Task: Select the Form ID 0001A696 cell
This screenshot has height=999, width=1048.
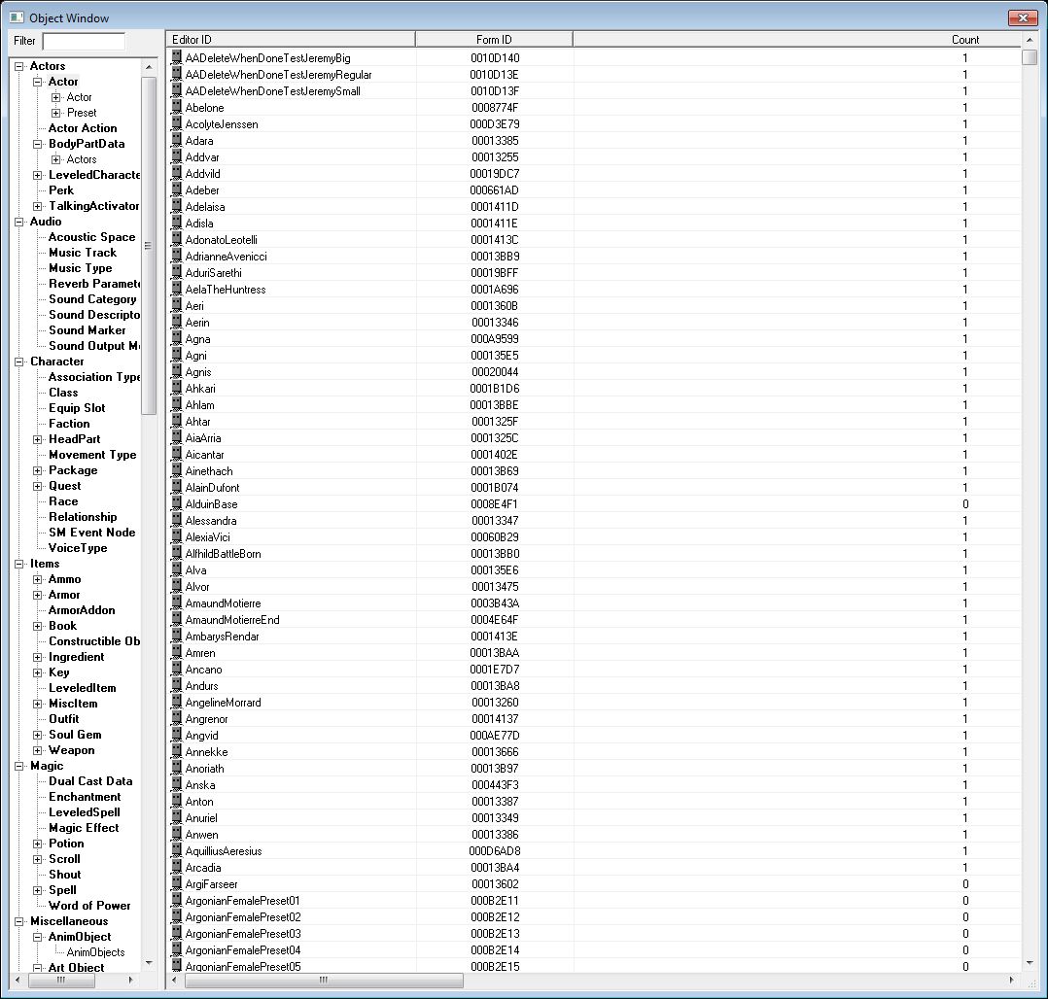Action: (x=495, y=290)
